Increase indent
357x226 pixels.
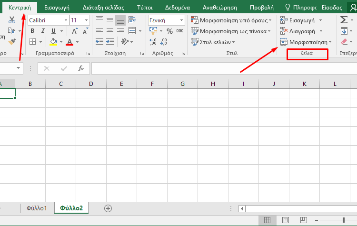tap(110, 42)
